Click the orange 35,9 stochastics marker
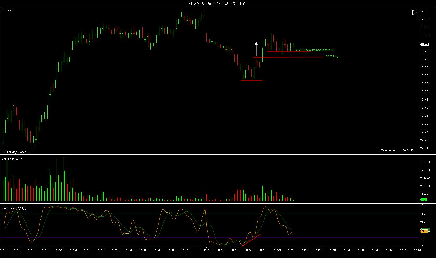 (424, 231)
